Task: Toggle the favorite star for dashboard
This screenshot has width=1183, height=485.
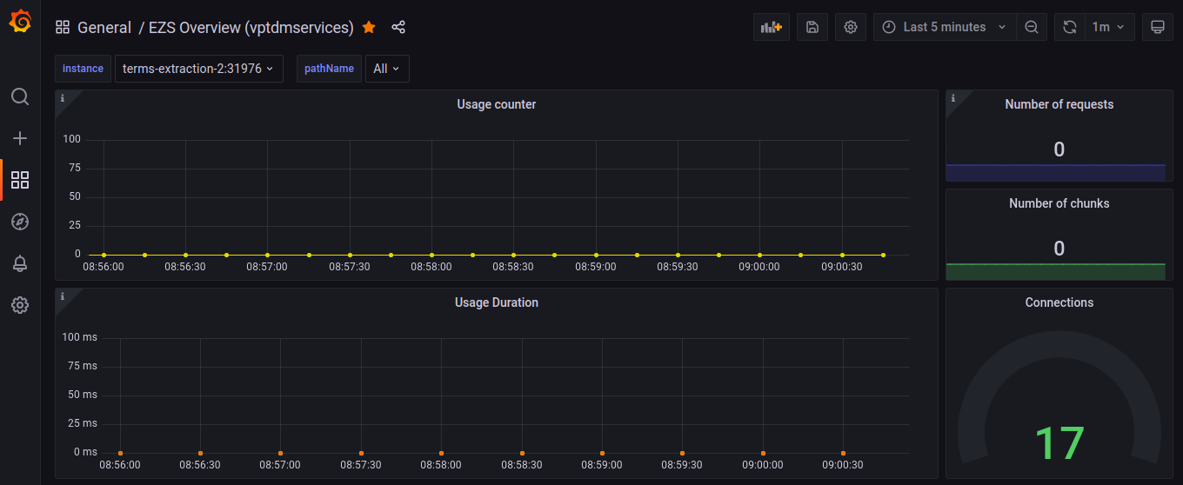Action: tap(369, 27)
